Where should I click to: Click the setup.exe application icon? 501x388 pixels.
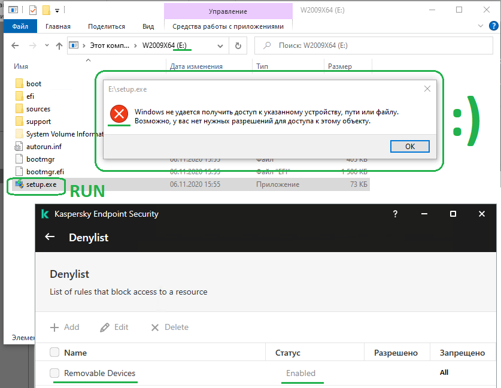coord(20,184)
